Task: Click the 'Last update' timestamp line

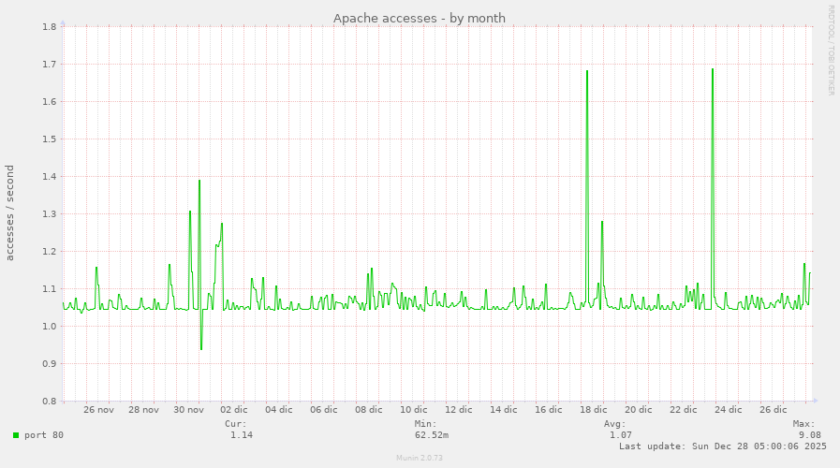Action: pyautogui.click(x=723, y=446)
